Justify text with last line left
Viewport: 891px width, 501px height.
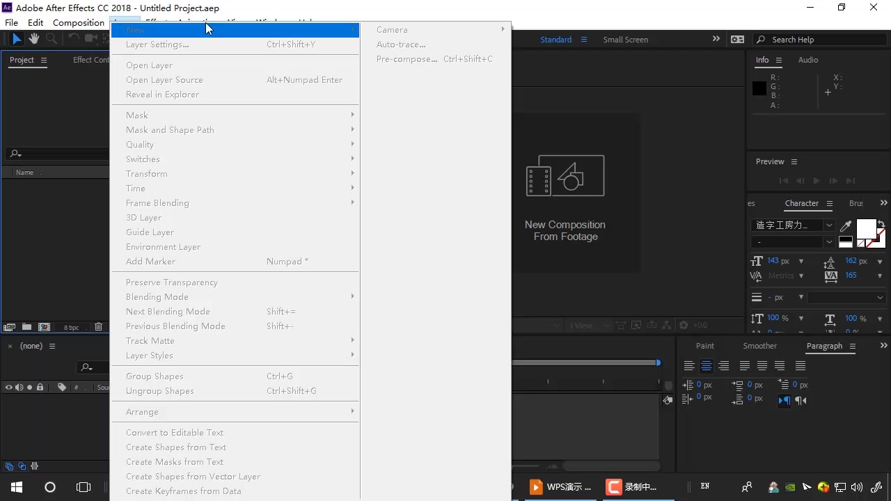(x=745, y=366)
